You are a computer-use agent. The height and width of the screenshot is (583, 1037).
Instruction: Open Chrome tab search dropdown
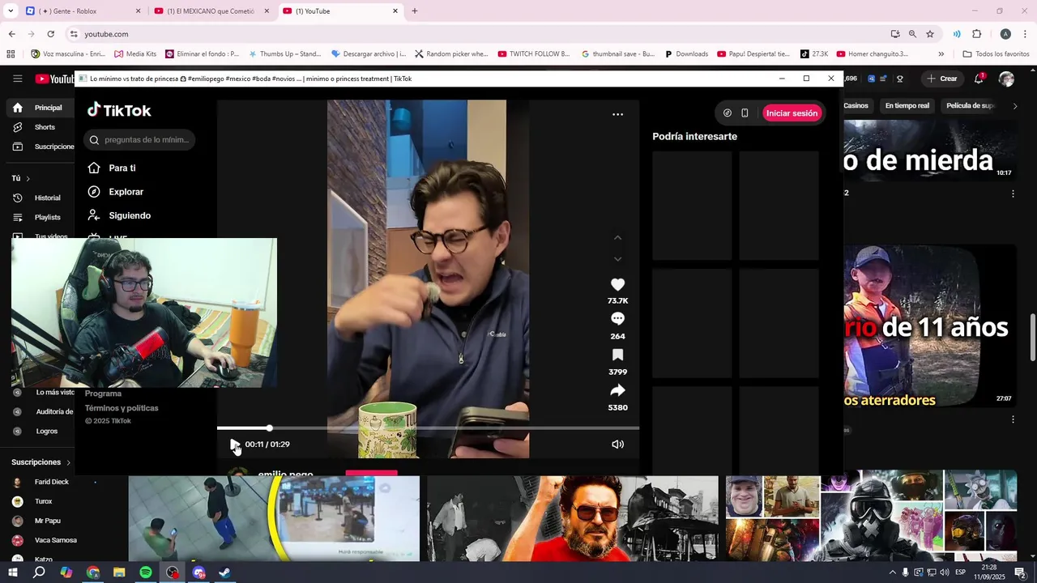[11, 11]
